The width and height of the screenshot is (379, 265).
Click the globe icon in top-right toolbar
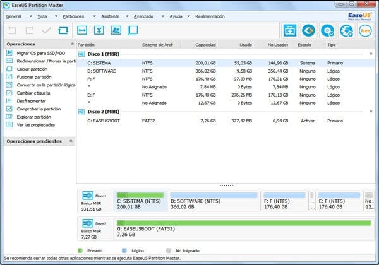pyautogui.click(x=346, y=31)
